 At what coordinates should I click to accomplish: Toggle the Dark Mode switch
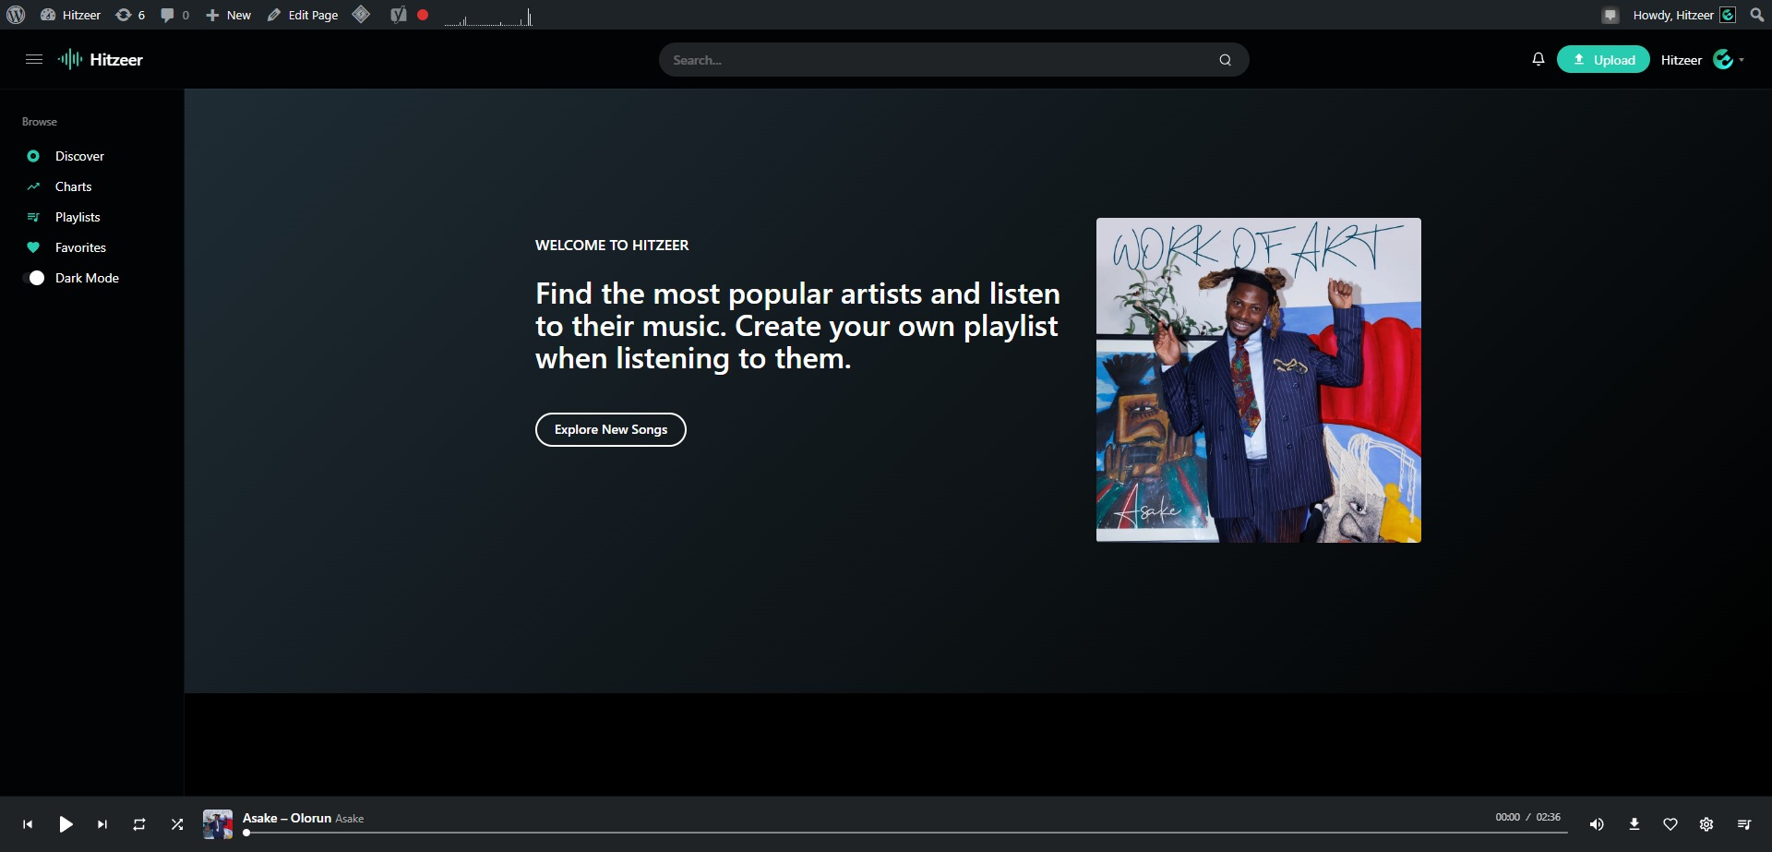click(x=34, y=278)
